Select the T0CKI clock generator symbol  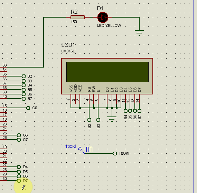pyautogui.click(x=86, y=150)
